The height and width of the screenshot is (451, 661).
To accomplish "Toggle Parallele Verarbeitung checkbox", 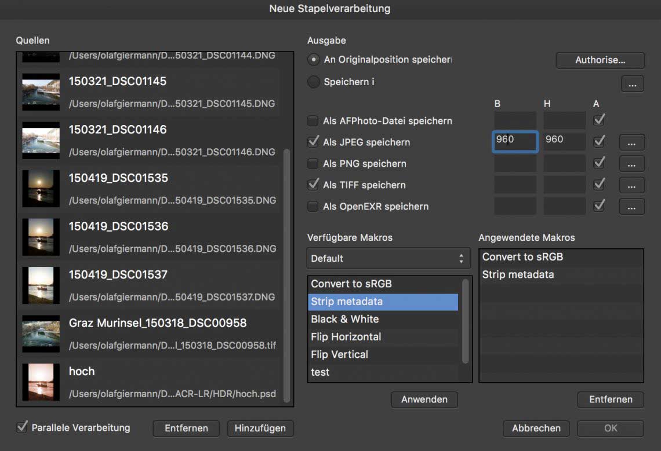I will (x=23, y=428).
